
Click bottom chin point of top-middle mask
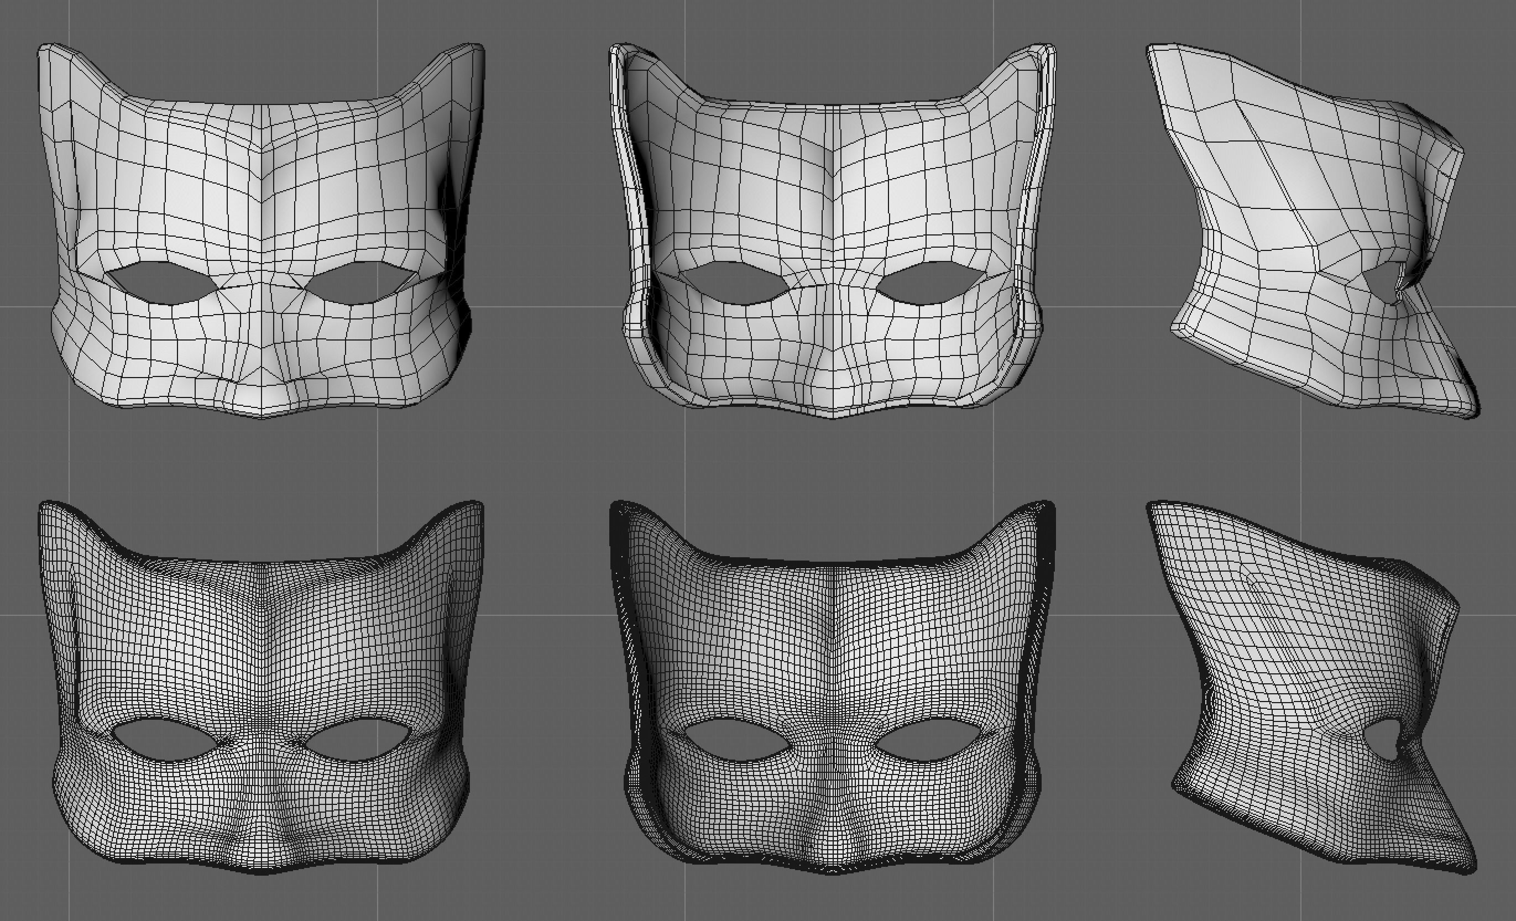[833, 416]
